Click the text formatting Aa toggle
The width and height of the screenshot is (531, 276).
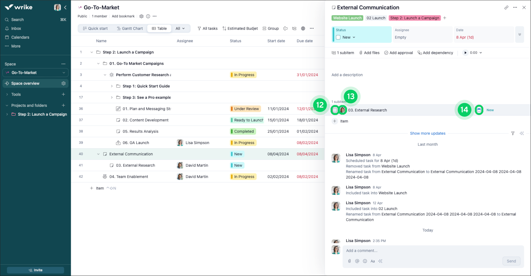click(x=373, y=261)
